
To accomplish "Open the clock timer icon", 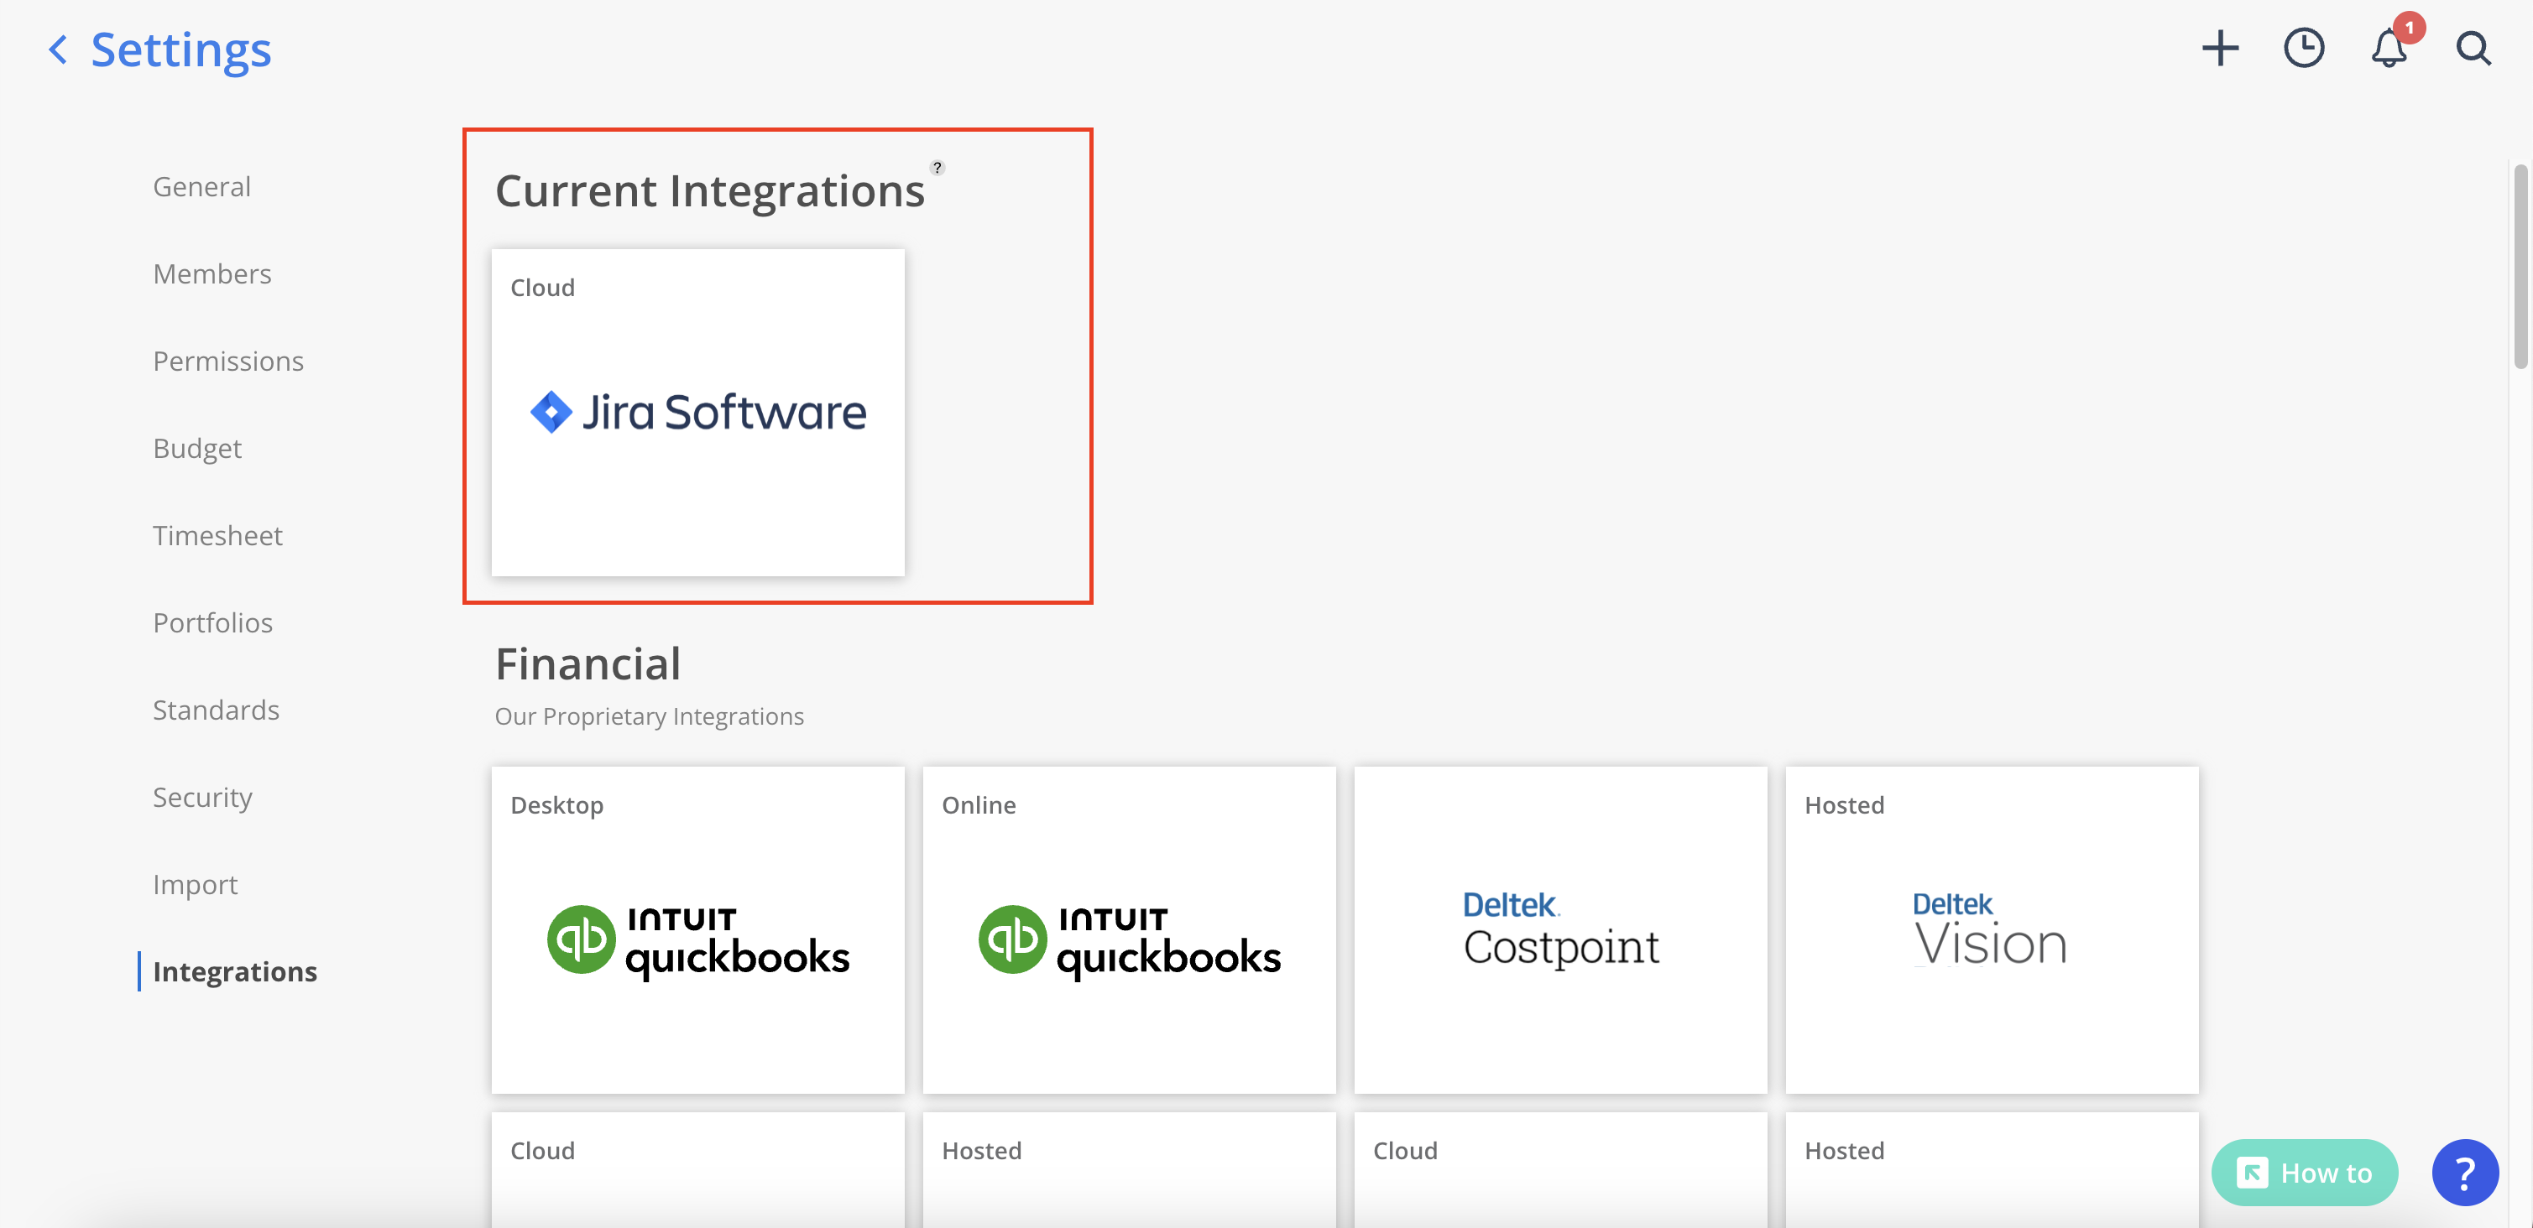I will (2303, 48).
